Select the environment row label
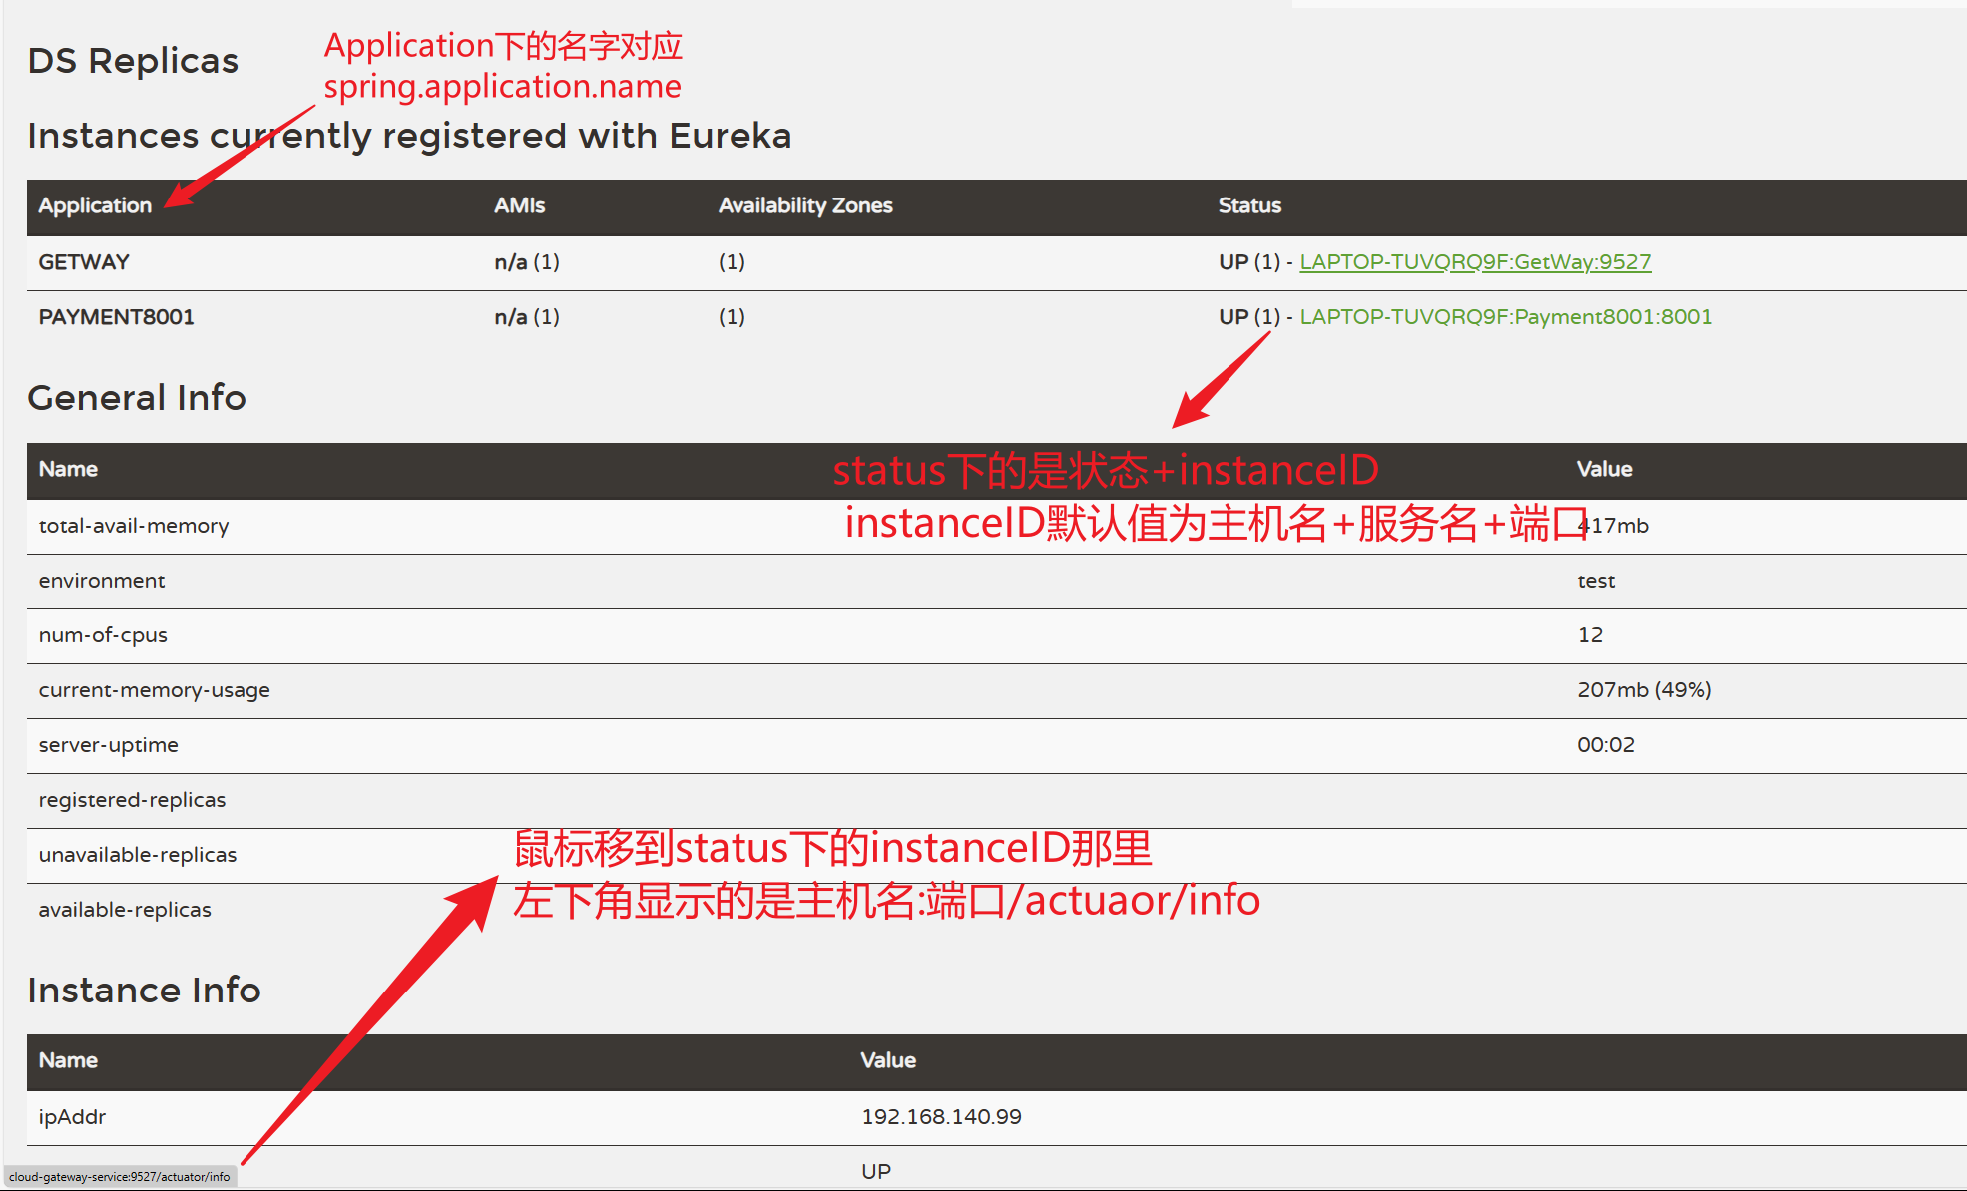The height and width of the screenshot is (1191, 1967). tap(102, 581)
